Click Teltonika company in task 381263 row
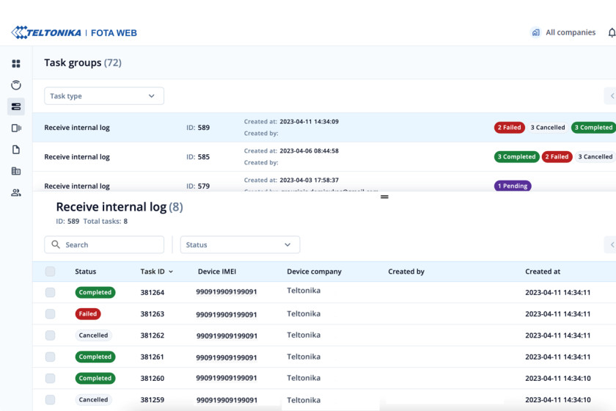Viewport: 616px width, 411px height. pos(304,313)
